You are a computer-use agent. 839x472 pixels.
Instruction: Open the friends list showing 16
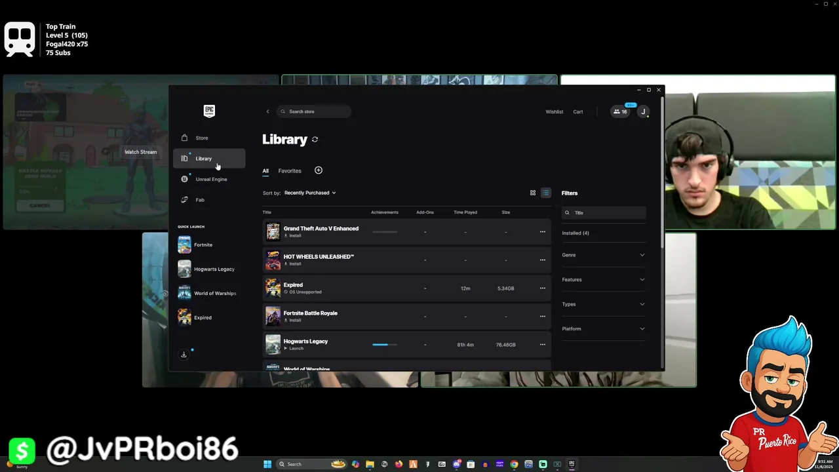(620, 111)
